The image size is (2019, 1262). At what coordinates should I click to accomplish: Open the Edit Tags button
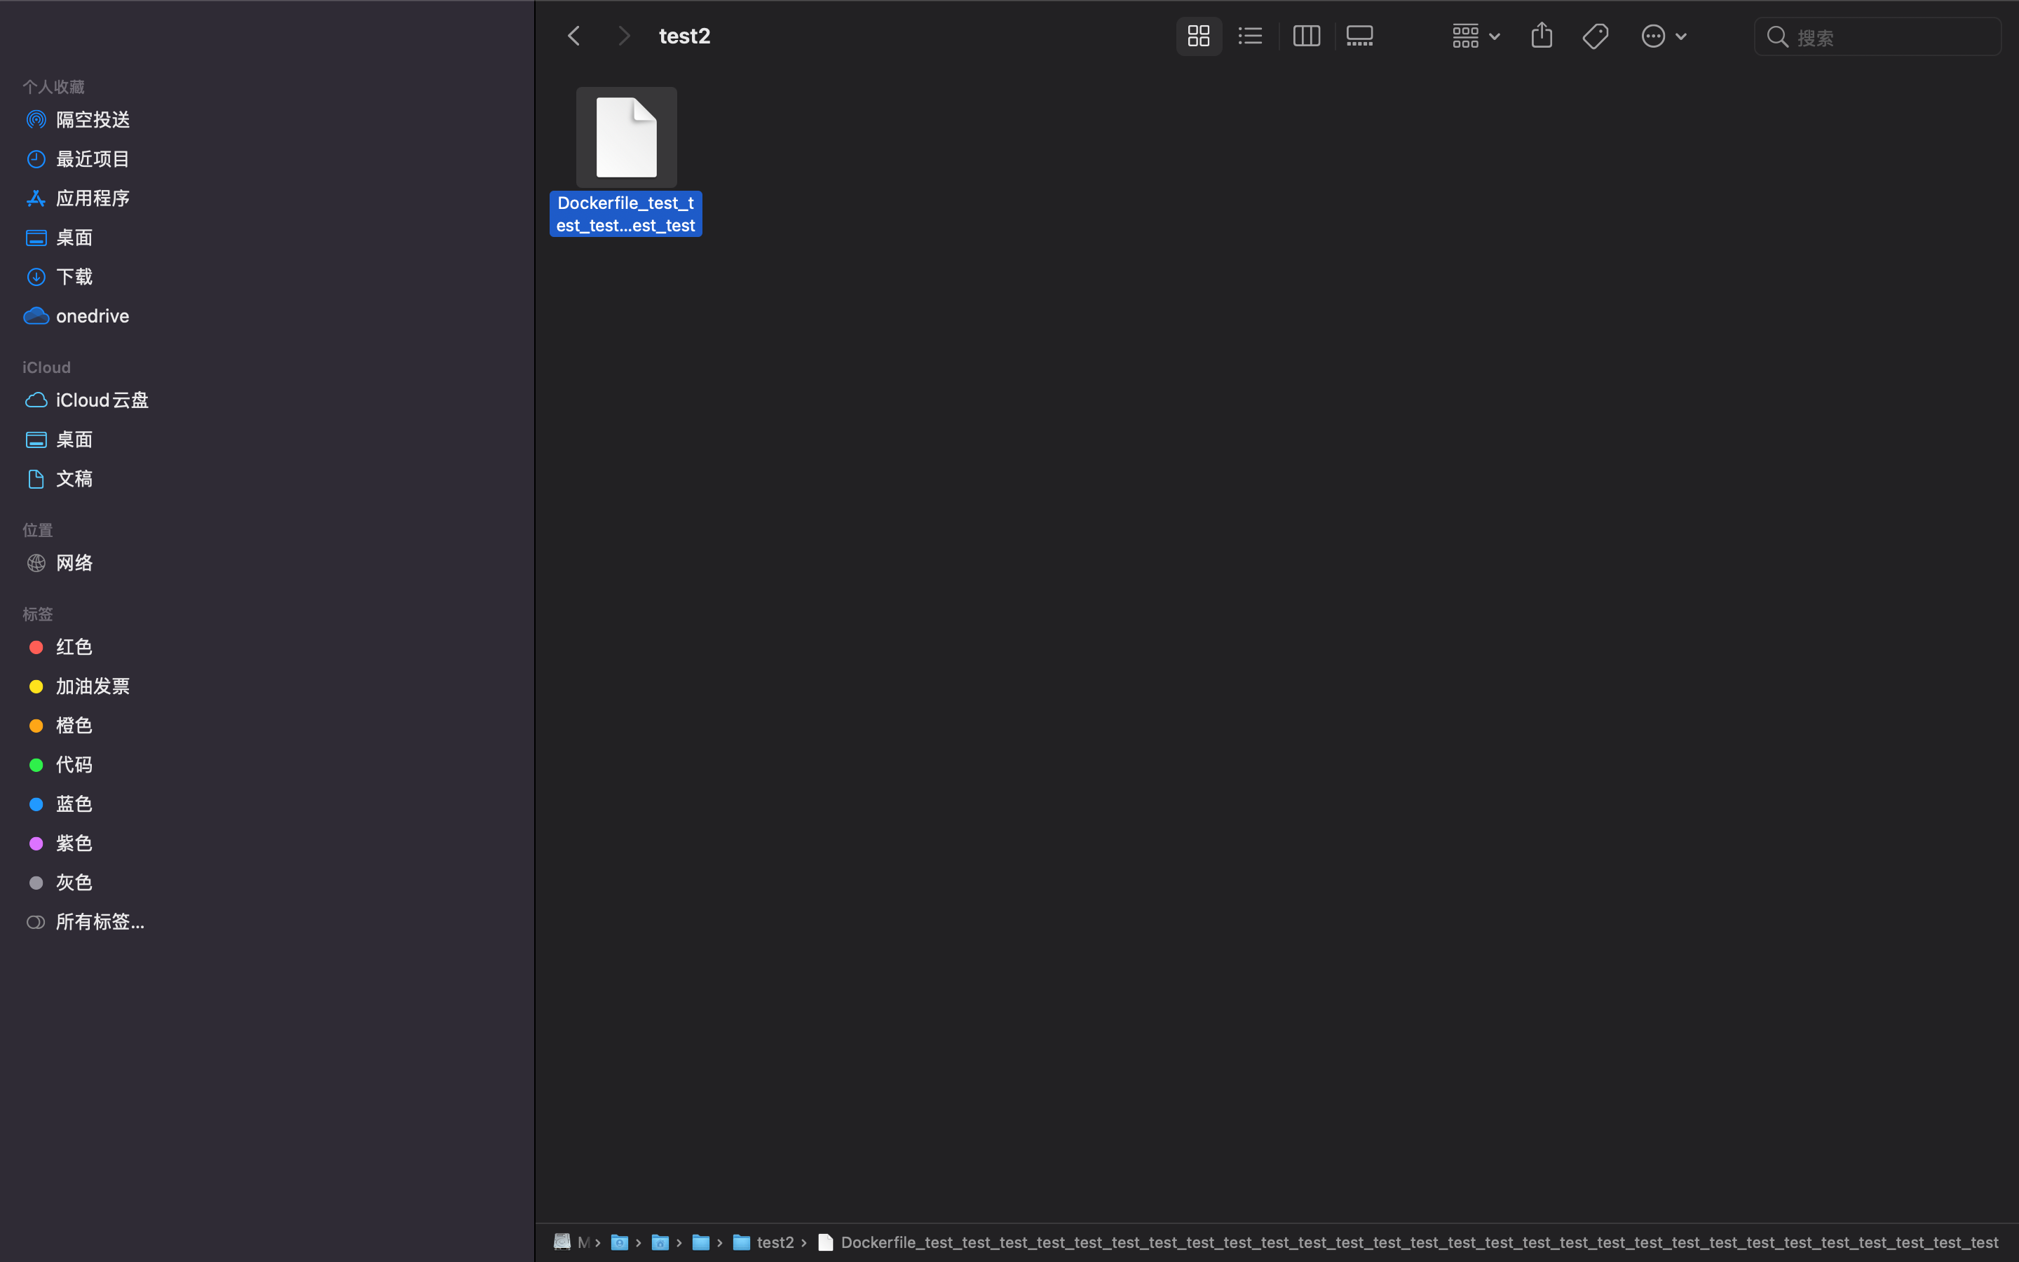pyautogui.click(x=1595, y=36)
